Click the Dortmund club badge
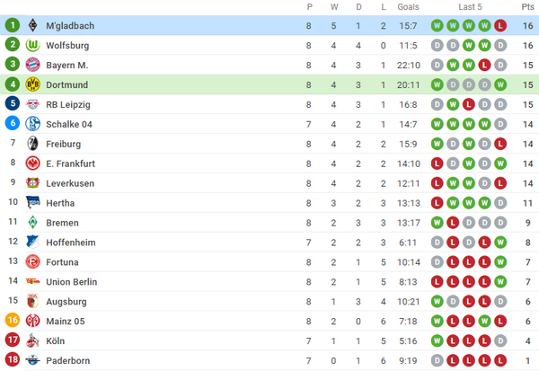This screenshot has height=371, width=539. click(32, 84)
